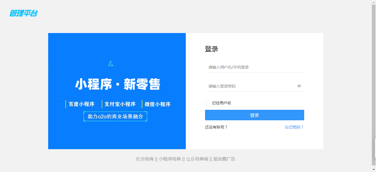The image size is (376, 172).
Task: Click the 管理平台 logo
Action: pyautogui.click(x=23, y=13)
